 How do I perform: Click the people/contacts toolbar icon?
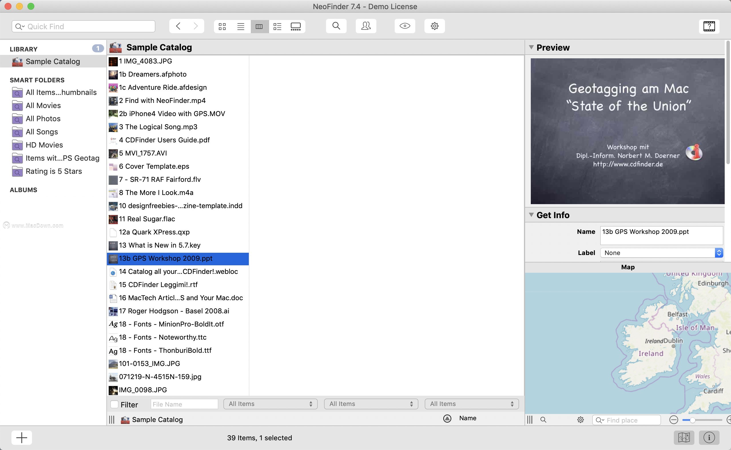[x=366, y=26]
